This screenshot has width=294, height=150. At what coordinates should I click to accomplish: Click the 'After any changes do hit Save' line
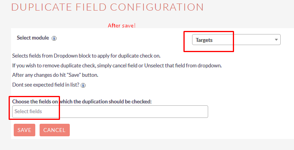pos(55,75)
